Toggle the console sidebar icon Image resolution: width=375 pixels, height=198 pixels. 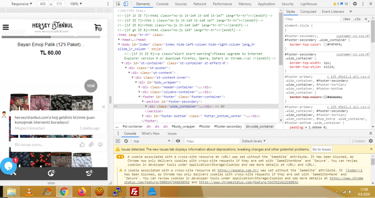pyautogui.click(x=118, y=141)
